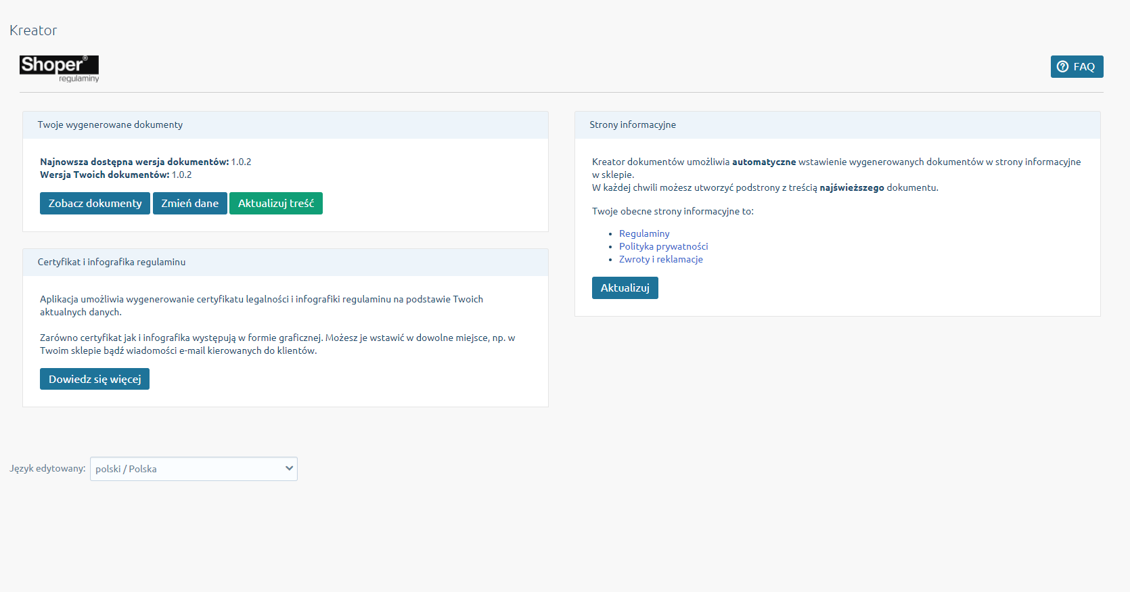Viewport: 1130px width, 592px height.
Task: Open the Zwroty i reklamacje link
Action: pos(661,259)
